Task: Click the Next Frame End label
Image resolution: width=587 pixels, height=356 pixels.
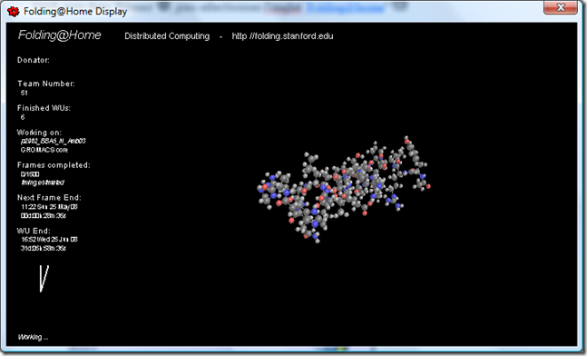Action: 49,197
